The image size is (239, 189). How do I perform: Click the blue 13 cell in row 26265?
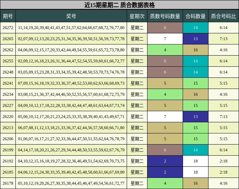(196, 39)
